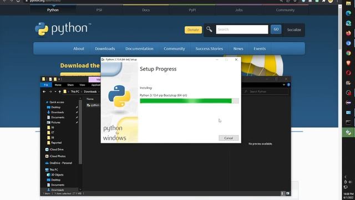The image size is (355, 200).
Task: Open Pictures under Quick access
Action: coord(54,122)
